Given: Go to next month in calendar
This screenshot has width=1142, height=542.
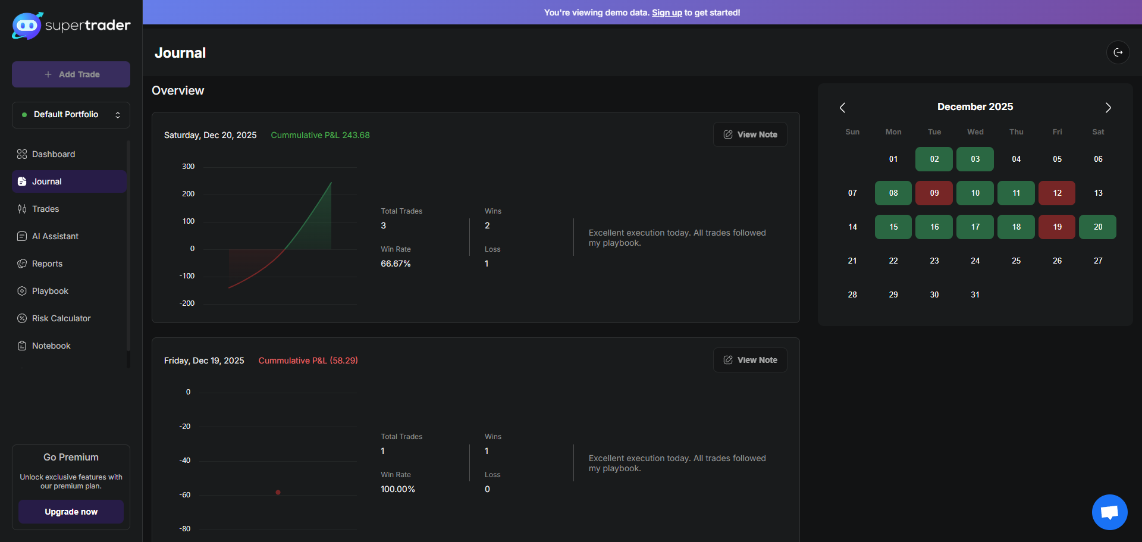Looking at the screenshot, I should (1108, 108).
